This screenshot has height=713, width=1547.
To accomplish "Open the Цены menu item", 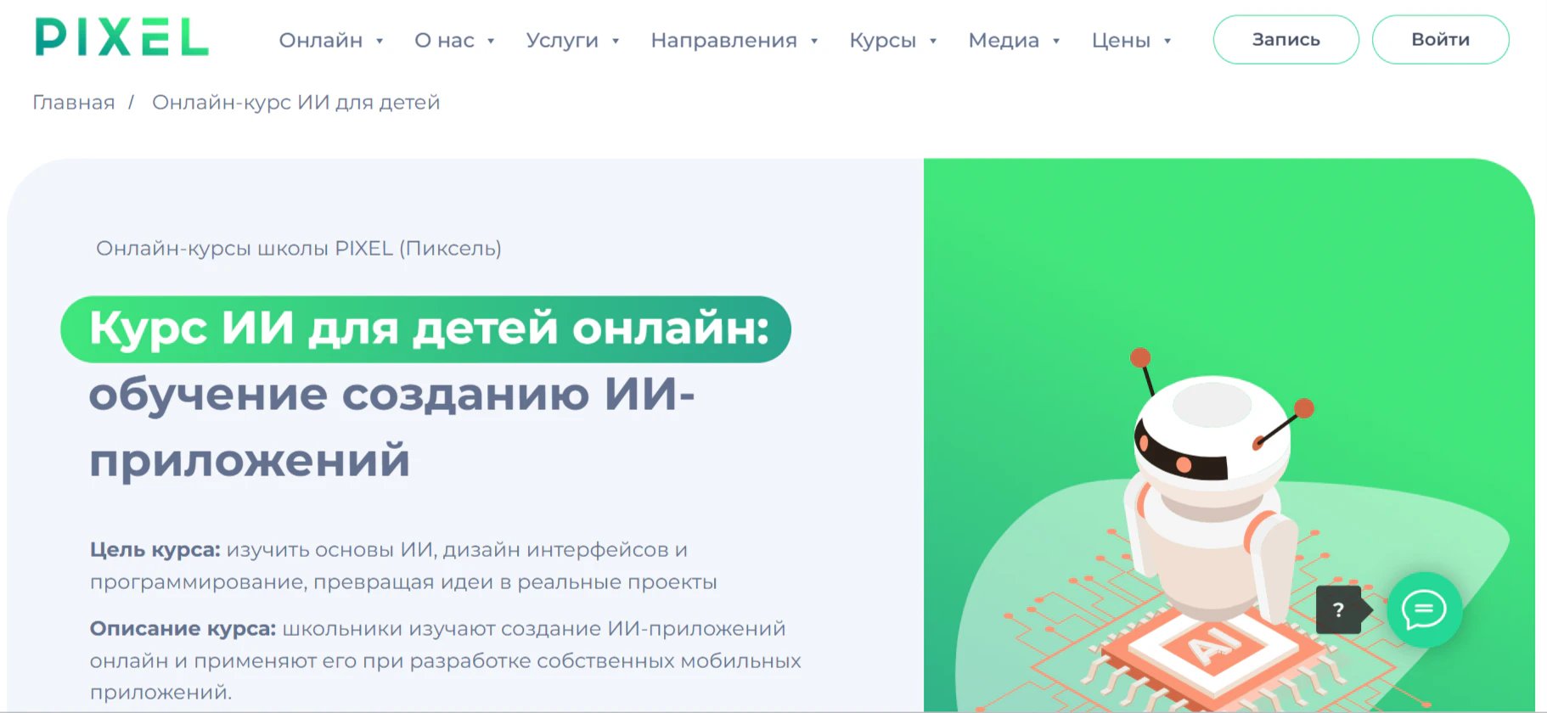I will pos(1121,40).
